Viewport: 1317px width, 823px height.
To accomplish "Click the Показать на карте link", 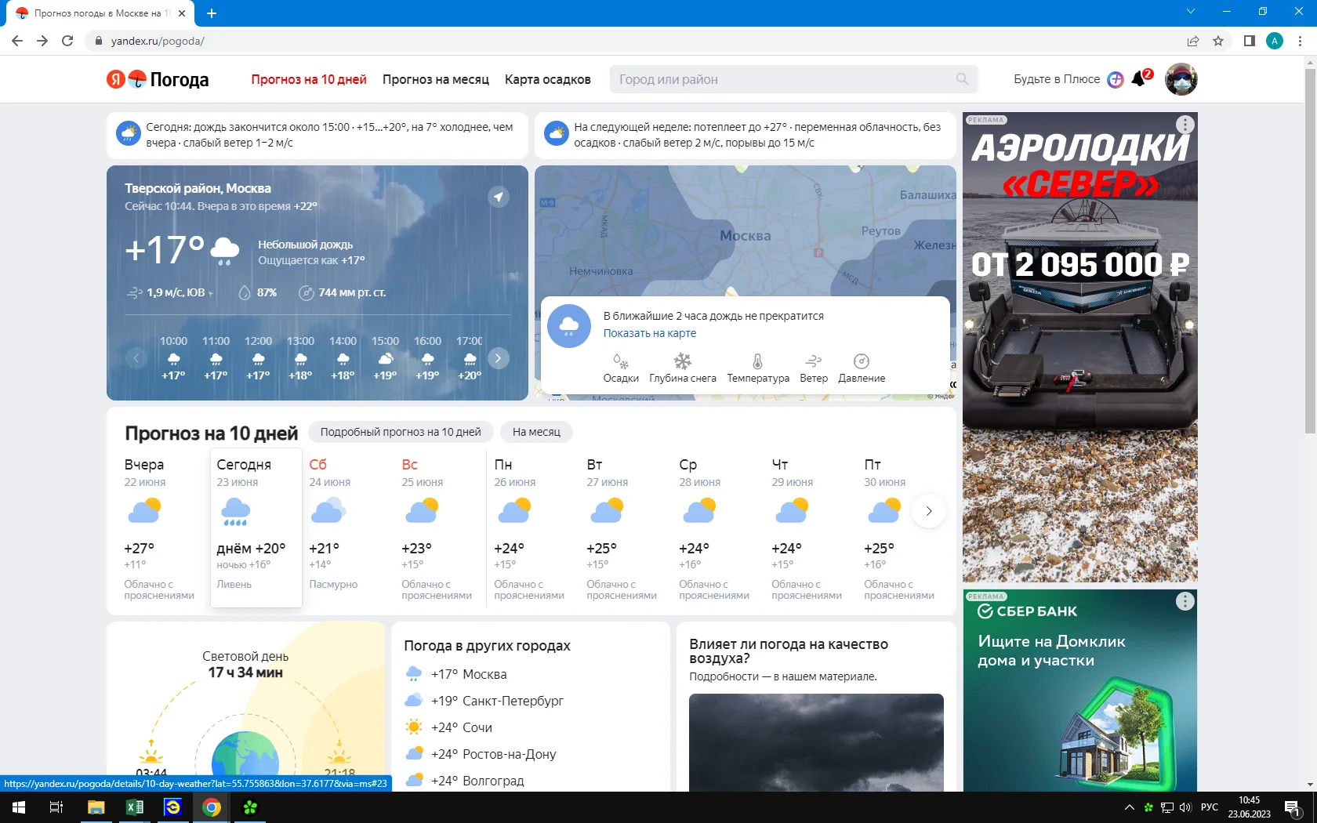I will [650, 333].
